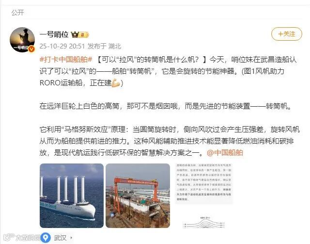Follow the account with +关注 button
Viewport: 310px width, 244px height.
(286, 34)
